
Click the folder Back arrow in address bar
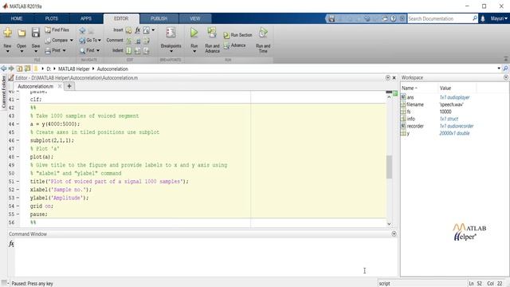click(x=3, y=69)
